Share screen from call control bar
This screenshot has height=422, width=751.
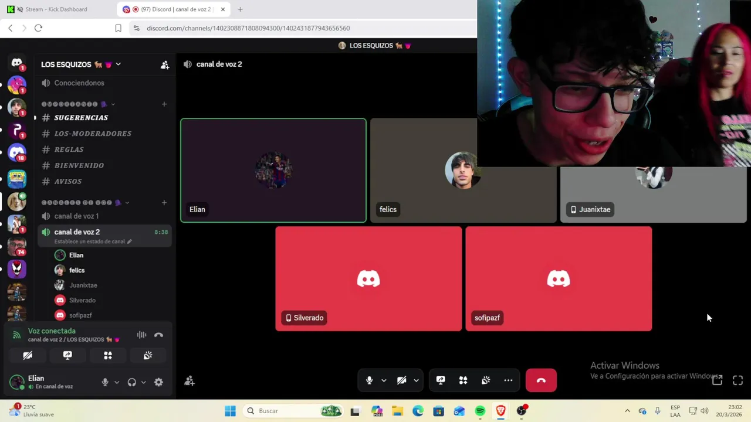pos(441,380)
